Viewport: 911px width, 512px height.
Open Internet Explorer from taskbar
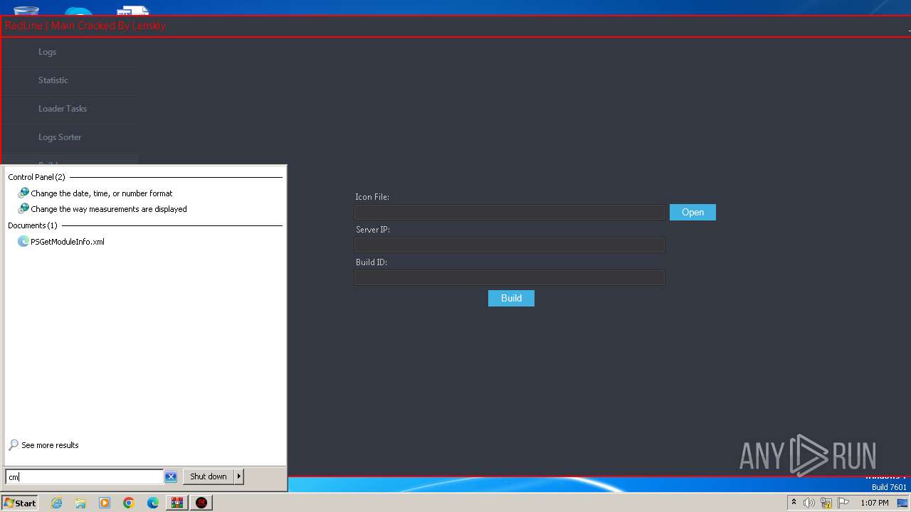[57, 503]
